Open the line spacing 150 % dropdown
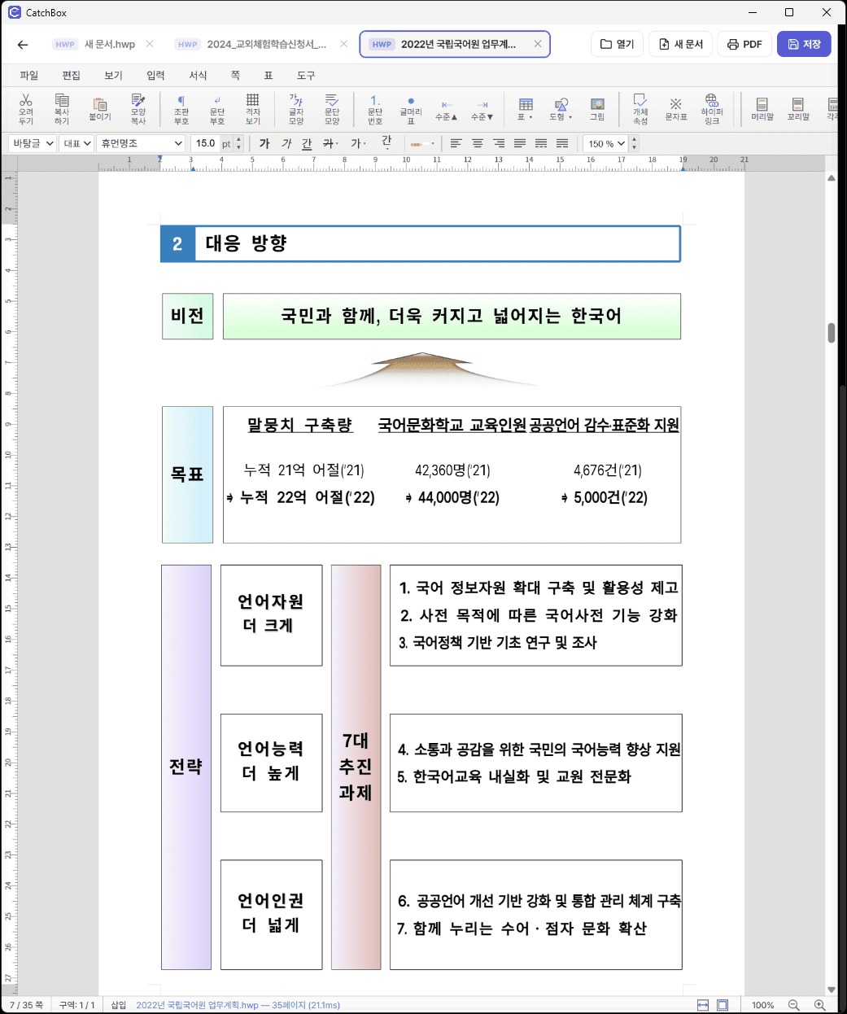 606,143
